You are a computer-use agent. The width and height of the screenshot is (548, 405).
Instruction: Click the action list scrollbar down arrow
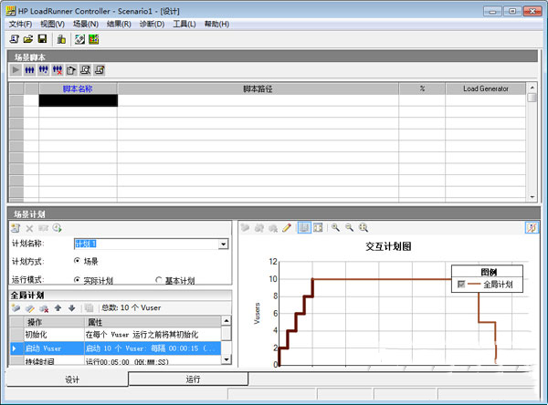[227, 359]
